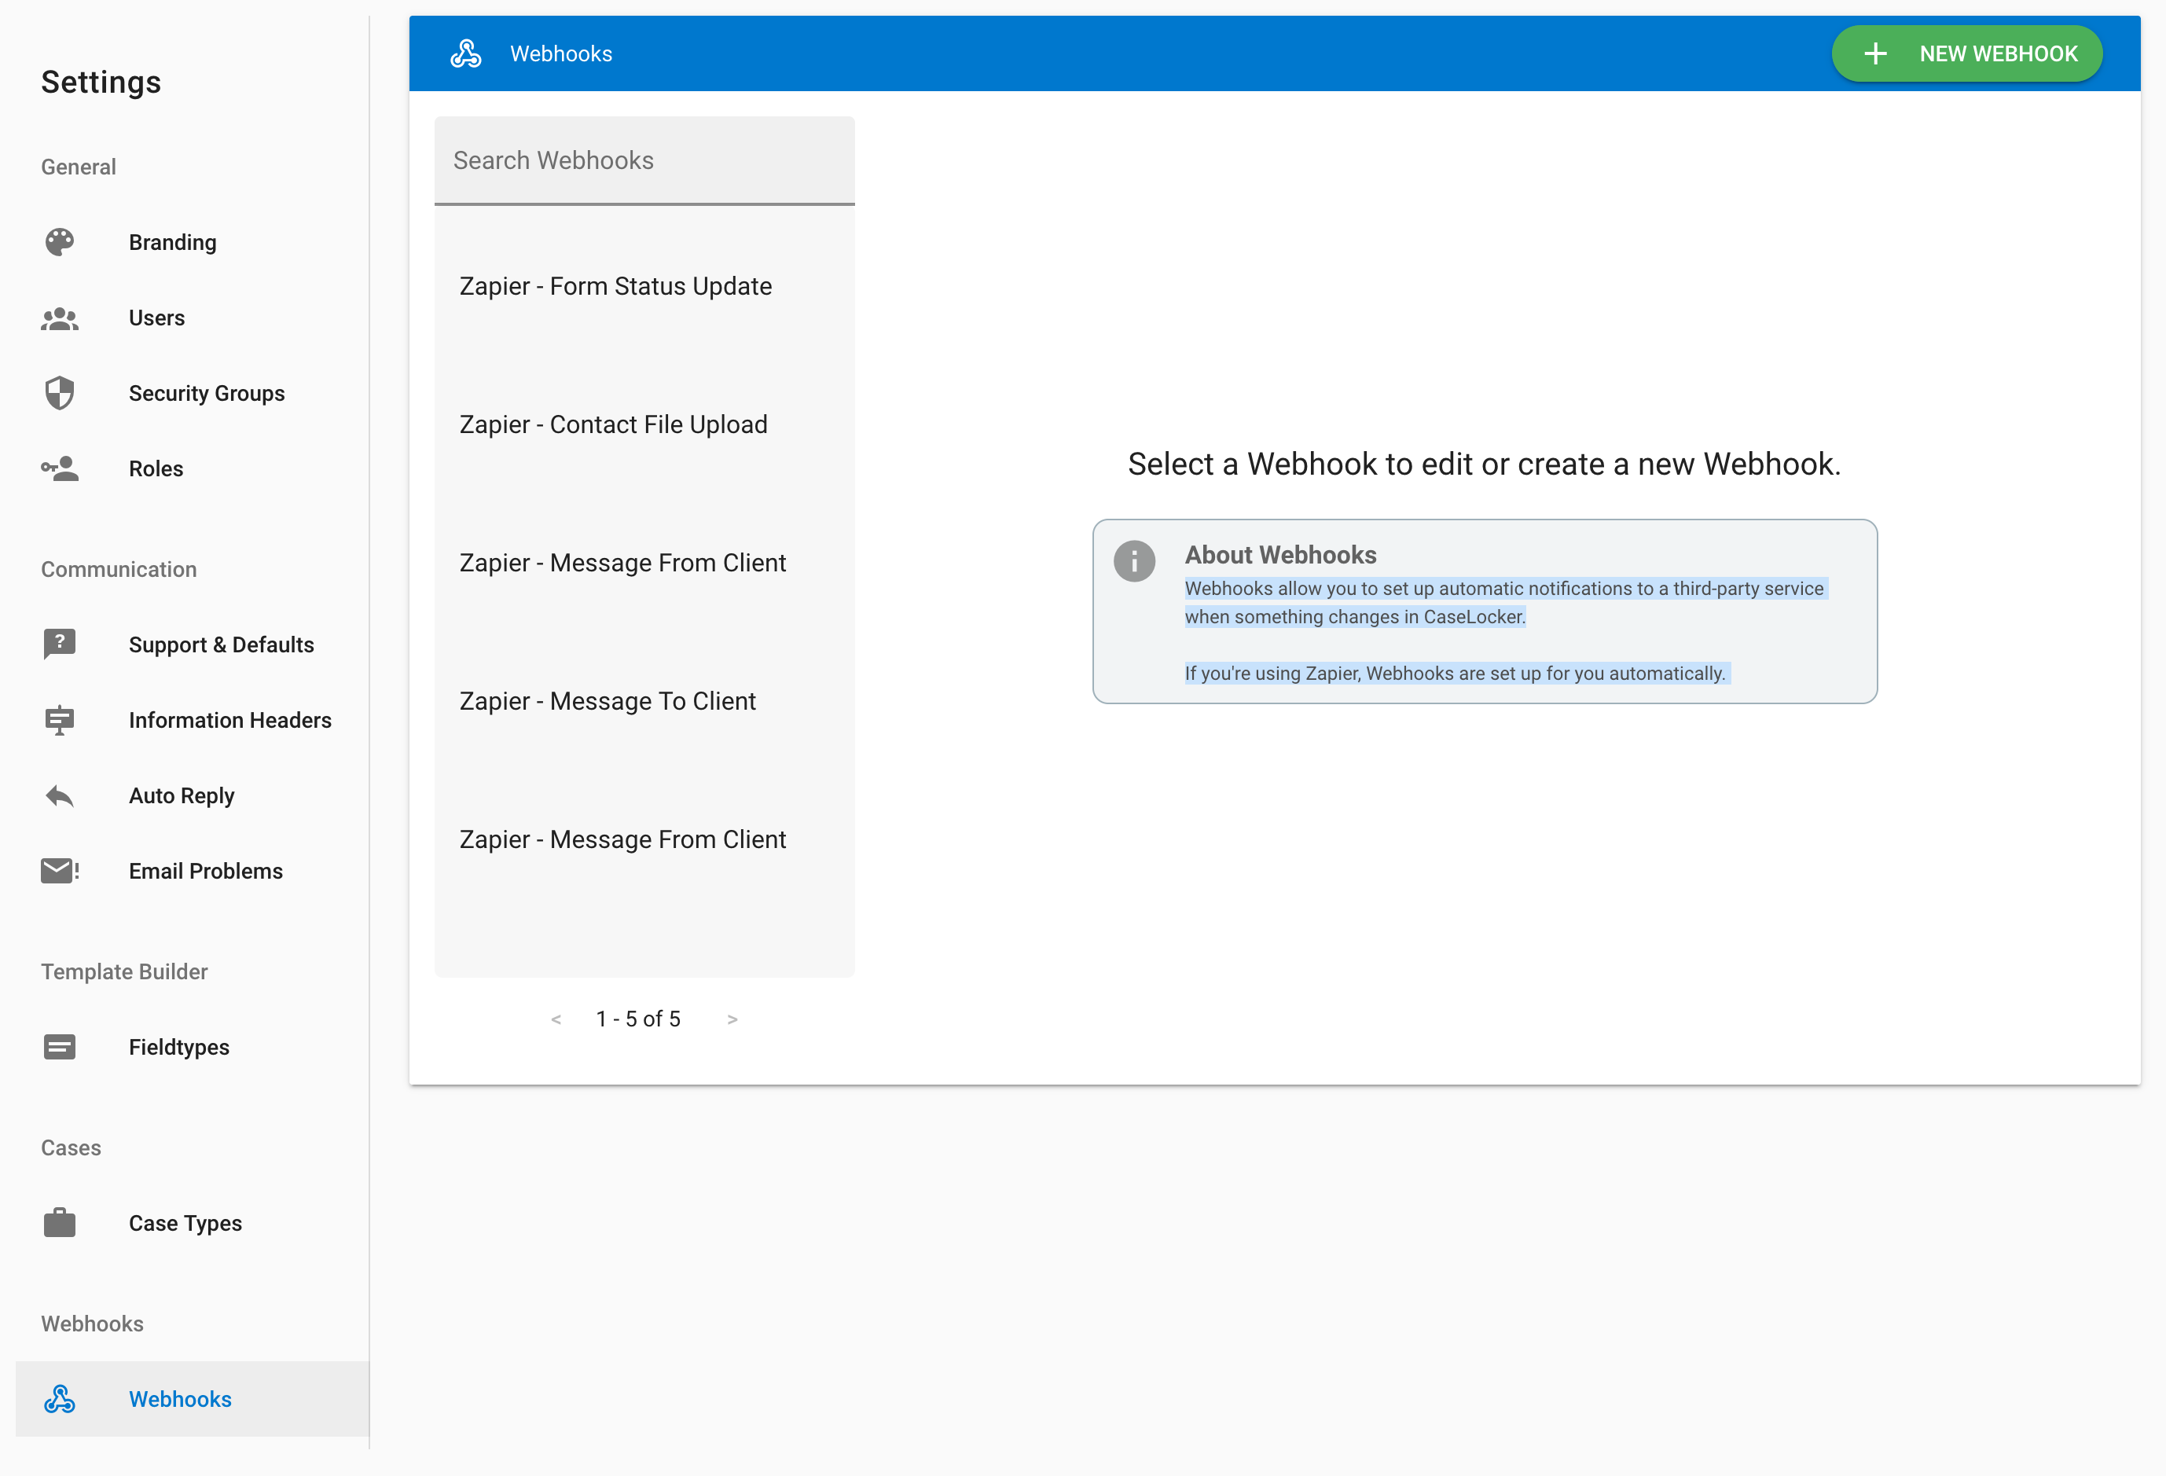Click the Auto Reply arrow icon
The height and width of the screenshot is (1476, 2166).
point(60,796)
